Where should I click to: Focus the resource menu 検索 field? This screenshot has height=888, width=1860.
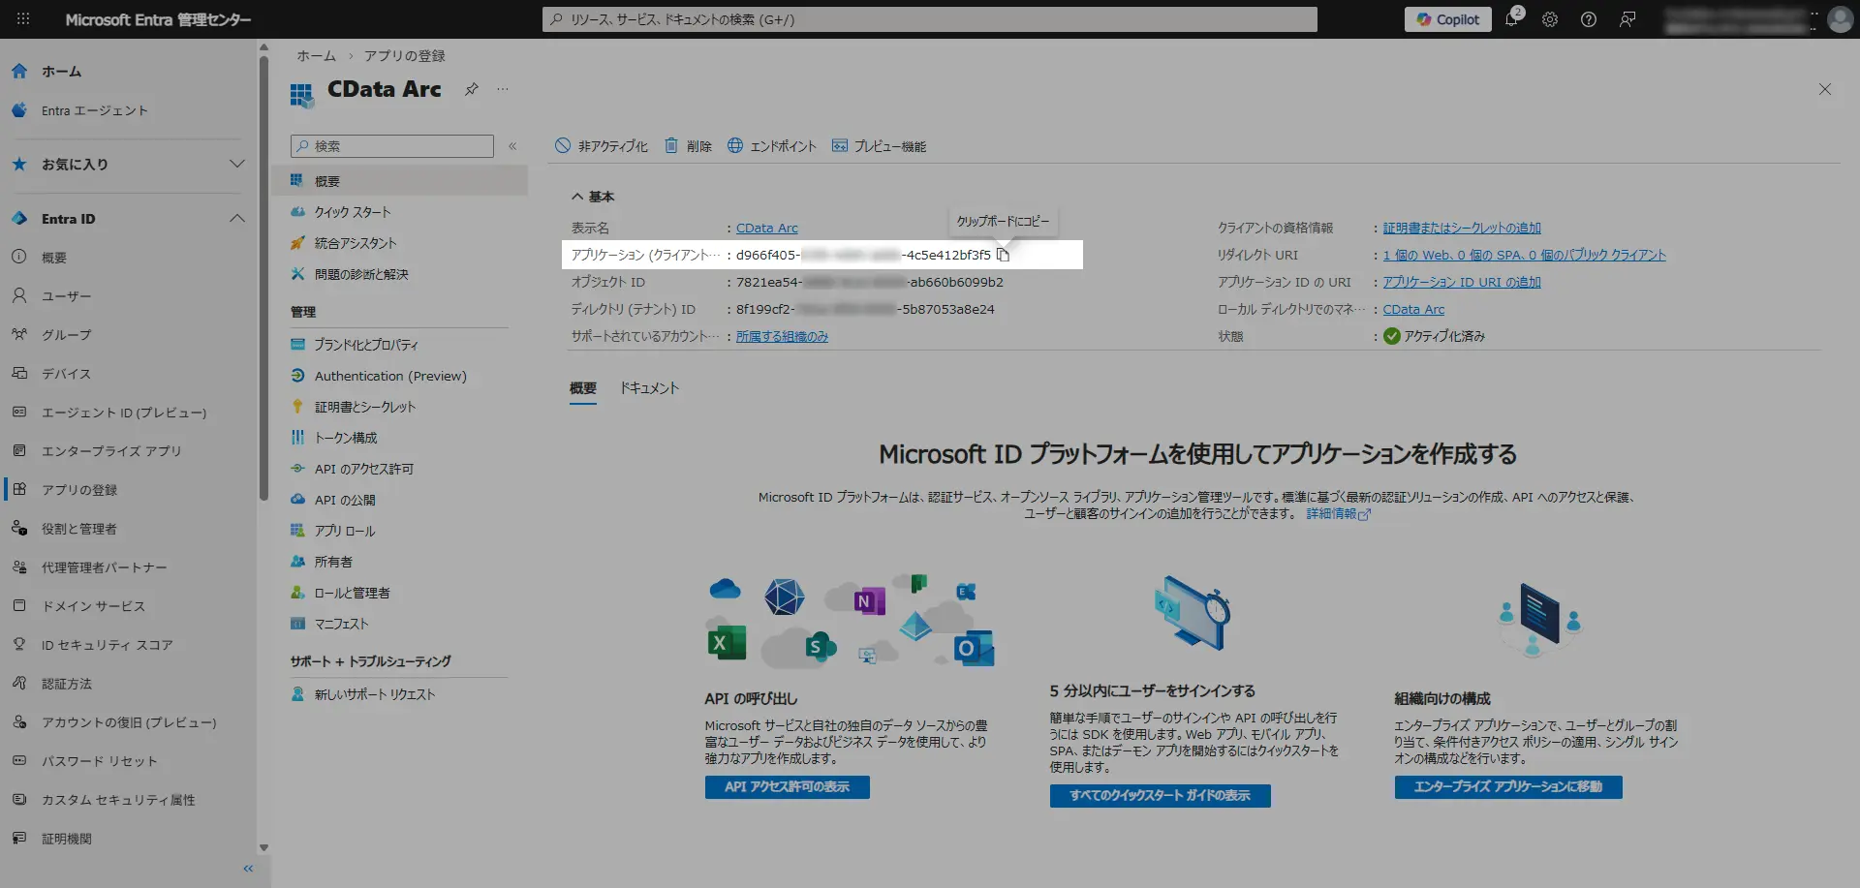coord(392,146)
